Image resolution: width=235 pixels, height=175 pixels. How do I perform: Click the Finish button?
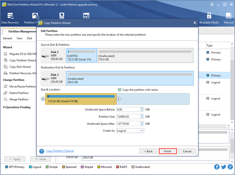point(167,151)
